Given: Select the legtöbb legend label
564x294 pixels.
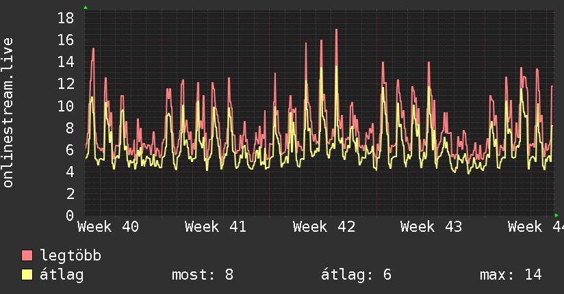Looking at the screenshot, I should pyautogui.click(x=70, y=255).
